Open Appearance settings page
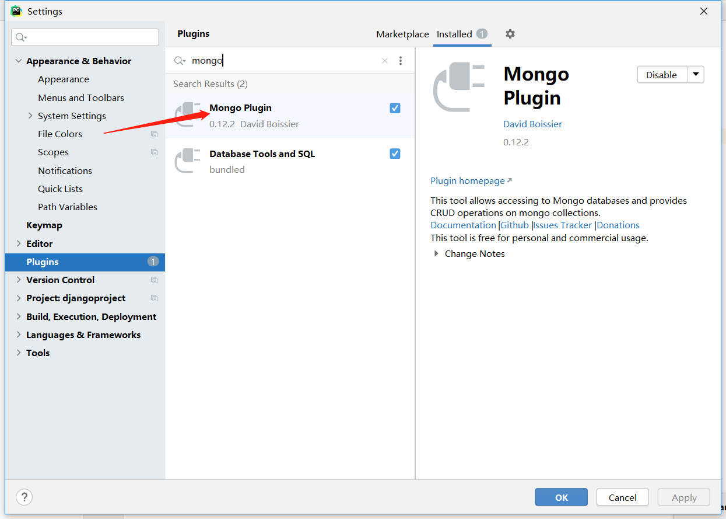This screenshot has width=726, height=519. click(x=64, y=79)
